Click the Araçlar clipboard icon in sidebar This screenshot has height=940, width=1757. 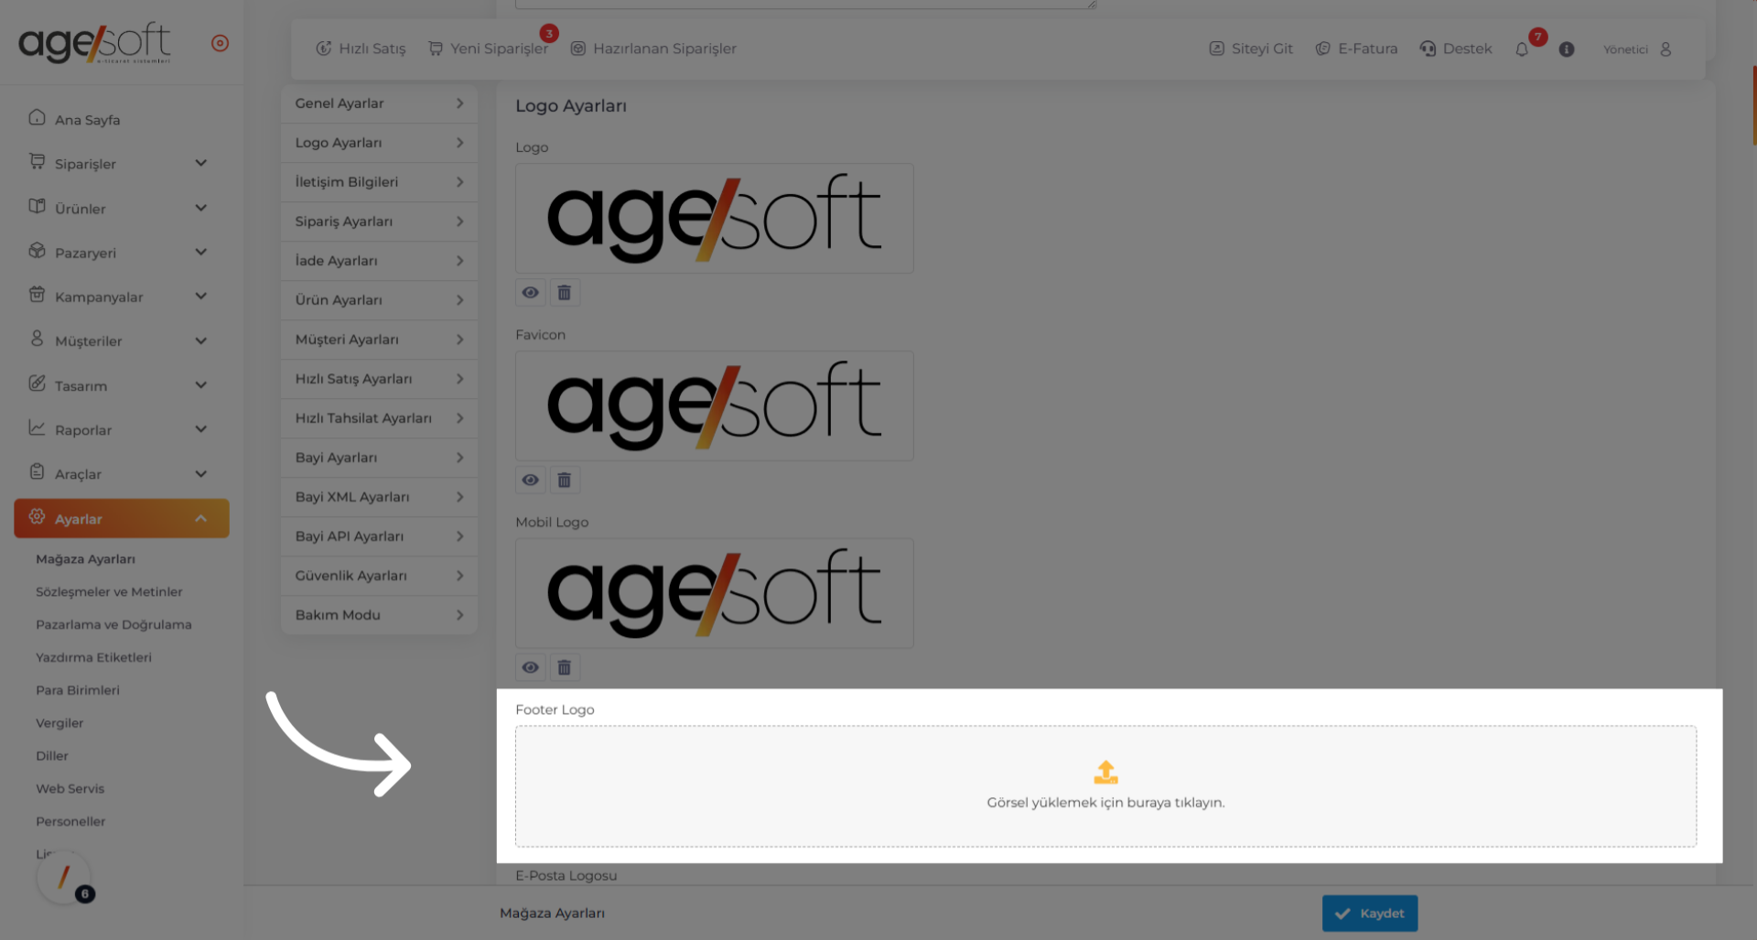(x=37, y=472)
